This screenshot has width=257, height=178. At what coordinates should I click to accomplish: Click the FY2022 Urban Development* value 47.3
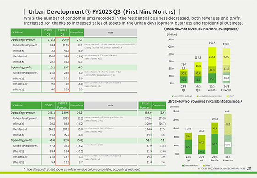[x=52, y=146]
